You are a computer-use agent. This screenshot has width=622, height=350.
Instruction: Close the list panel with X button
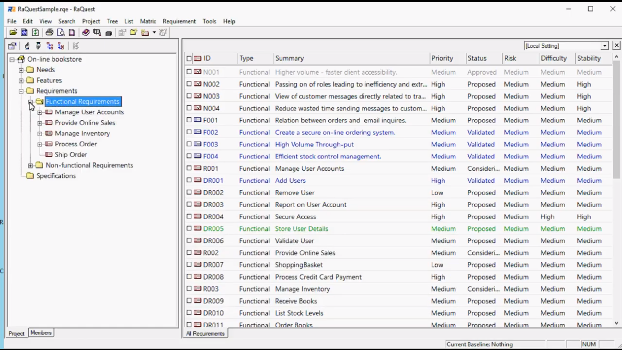[x=616, y=46]
